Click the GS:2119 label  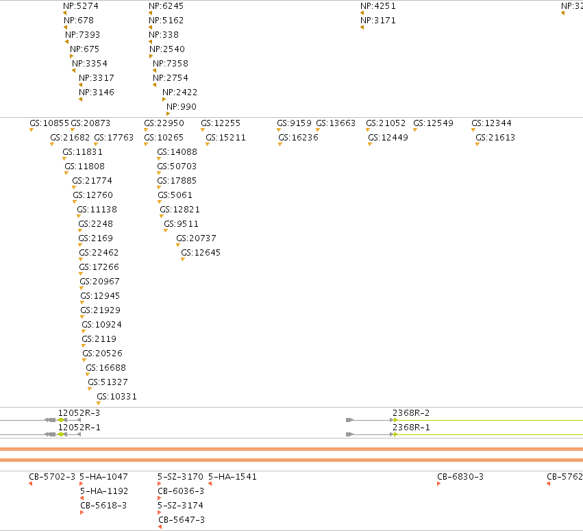[99, 339]
